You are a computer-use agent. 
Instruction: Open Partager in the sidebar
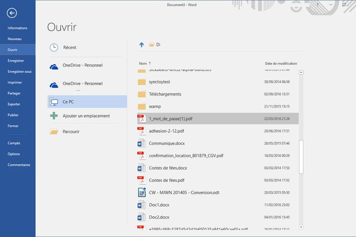point(14,93)
